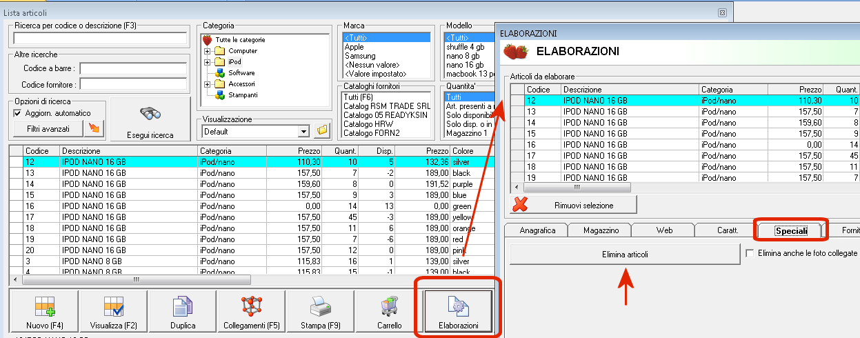Open Filtri avanzati
Screen dimensions: 860x338
[48, 128]
